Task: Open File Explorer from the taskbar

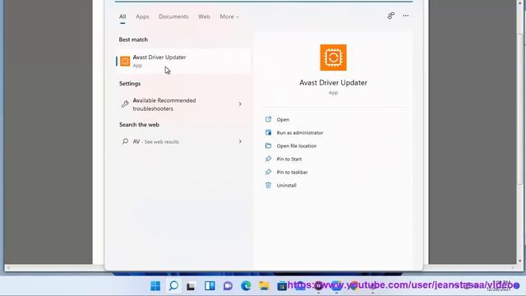Action: (264, 286)
